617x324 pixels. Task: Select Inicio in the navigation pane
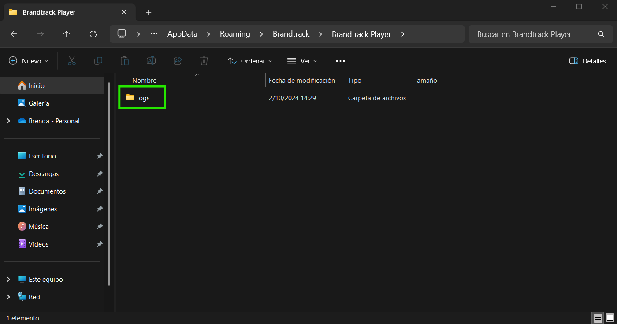[x=52, y=85]
